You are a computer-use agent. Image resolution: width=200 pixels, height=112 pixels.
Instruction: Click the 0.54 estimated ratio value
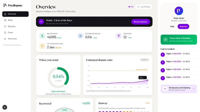click(x=89, y=37)
